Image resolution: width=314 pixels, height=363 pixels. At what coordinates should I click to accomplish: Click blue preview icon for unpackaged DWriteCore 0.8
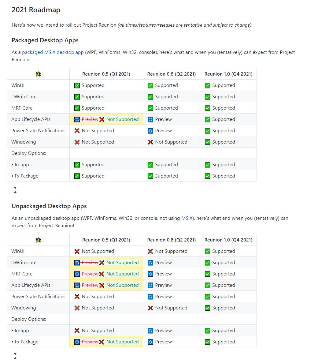(150, 263)
